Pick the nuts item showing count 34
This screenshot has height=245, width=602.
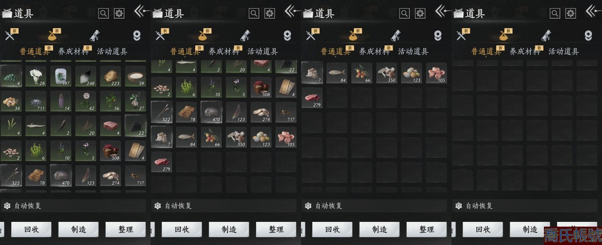pyautogui.click(x=11, y=101)
